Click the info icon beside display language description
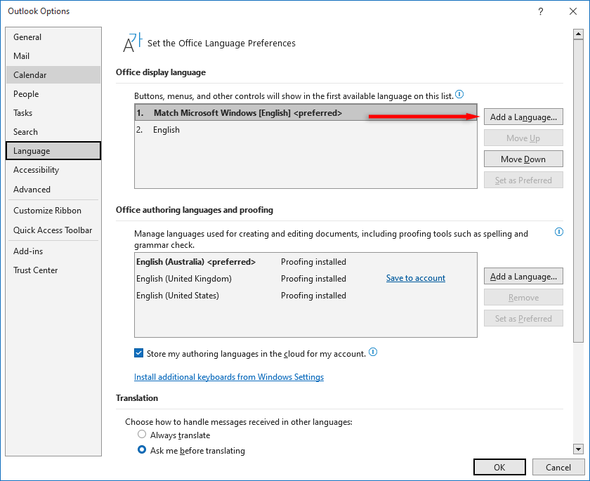This screenshot has height=481, width=590. click(459, 94)
